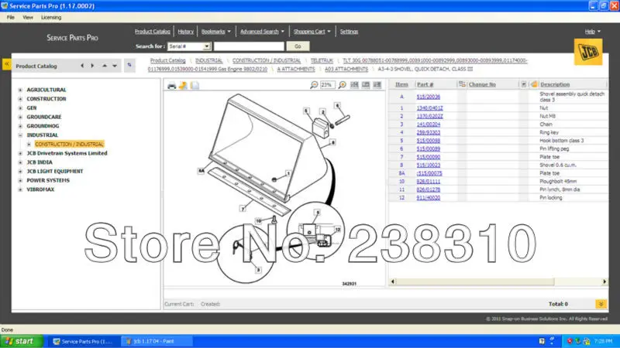
Task: Click the up arrow in Product Catalog header
Action: [x=105, y=66]
